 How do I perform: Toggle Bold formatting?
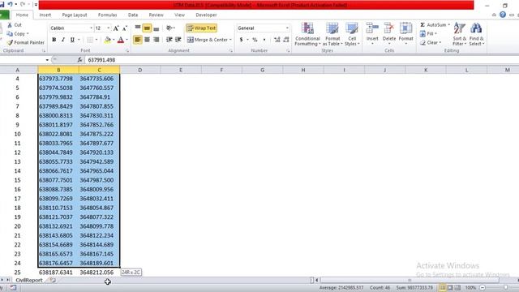click(x=54, y=40)
